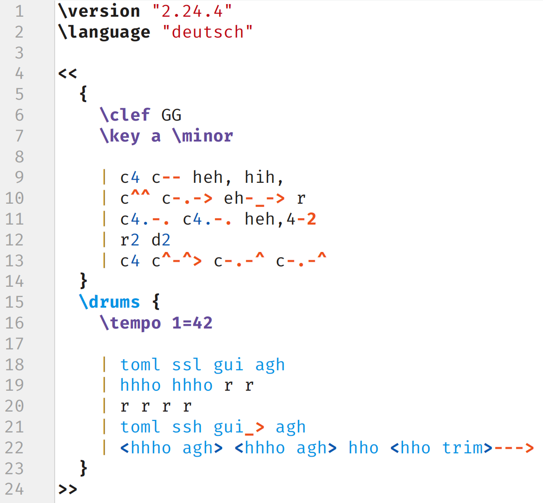
Task: Click the \clef command
Action: pos(125,115)
